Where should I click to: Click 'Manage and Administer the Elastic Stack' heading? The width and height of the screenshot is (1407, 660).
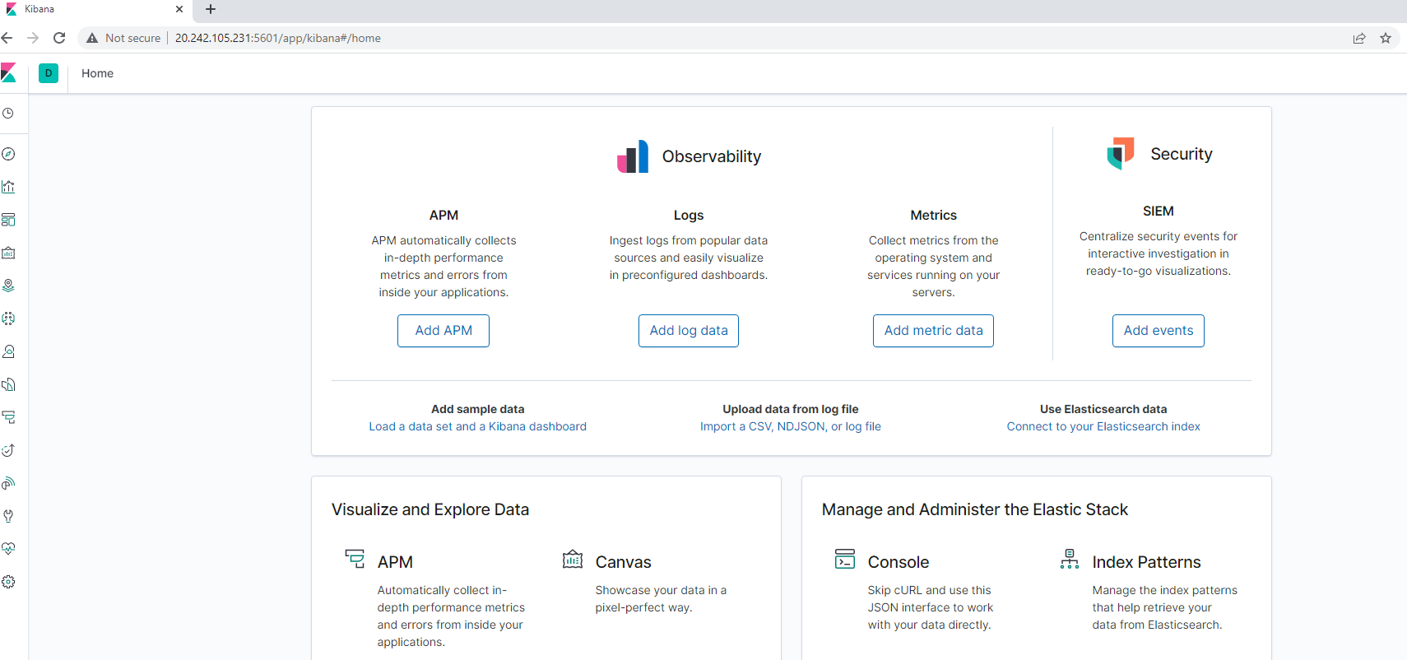coord(975,509)
